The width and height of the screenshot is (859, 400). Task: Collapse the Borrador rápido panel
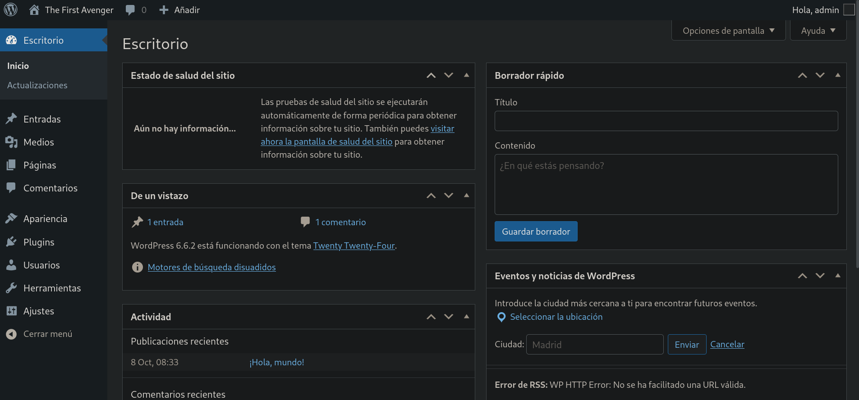[838, 75]
